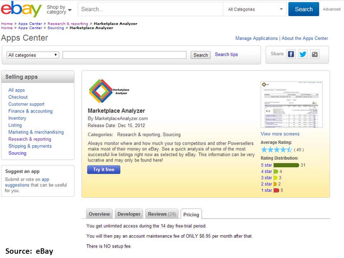Click Try it free button
Screen dimensions: 344x258
point(104,169)
